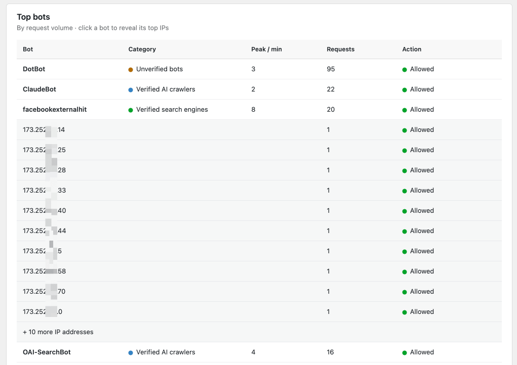Click '+ 10 more IP addresses'
Image resolution: width=517 pixels, height=365 pixels.
click(58, 332)
